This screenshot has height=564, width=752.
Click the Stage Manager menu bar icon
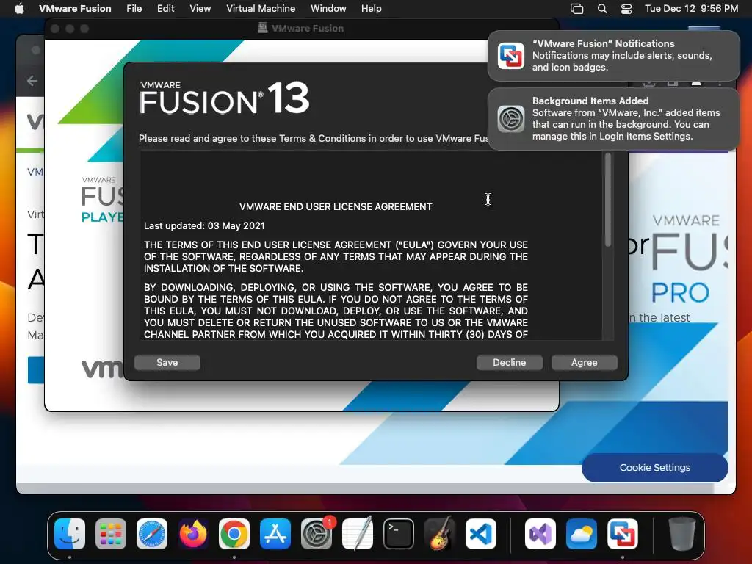point(577,8)
